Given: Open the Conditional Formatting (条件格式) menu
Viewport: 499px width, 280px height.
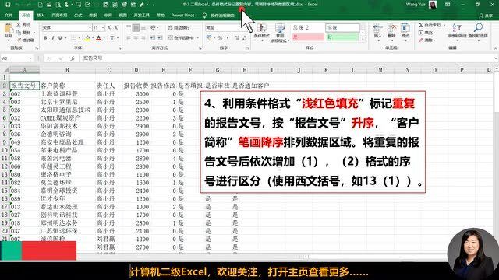Looking at the screenshot, I should coord(262,31).
